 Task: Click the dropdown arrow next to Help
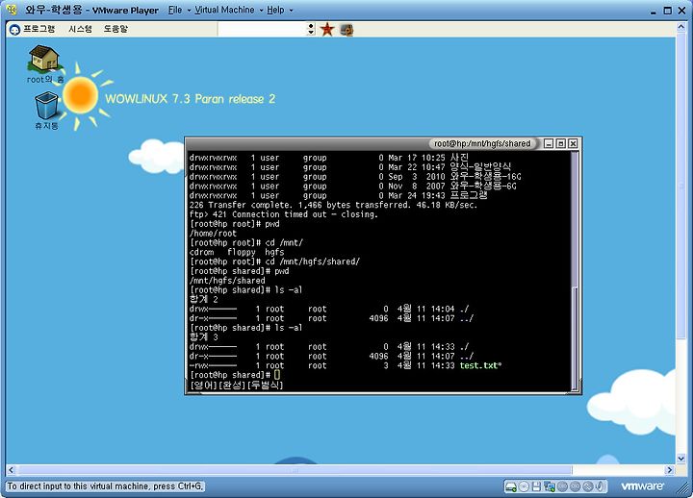coord(291,11)
